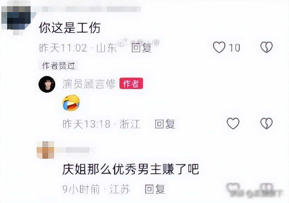Tap the 作者赞过 label
Image resolution: width=289 pixels, height=203 pixels.
pyautogui.click(x=58, y=65)
